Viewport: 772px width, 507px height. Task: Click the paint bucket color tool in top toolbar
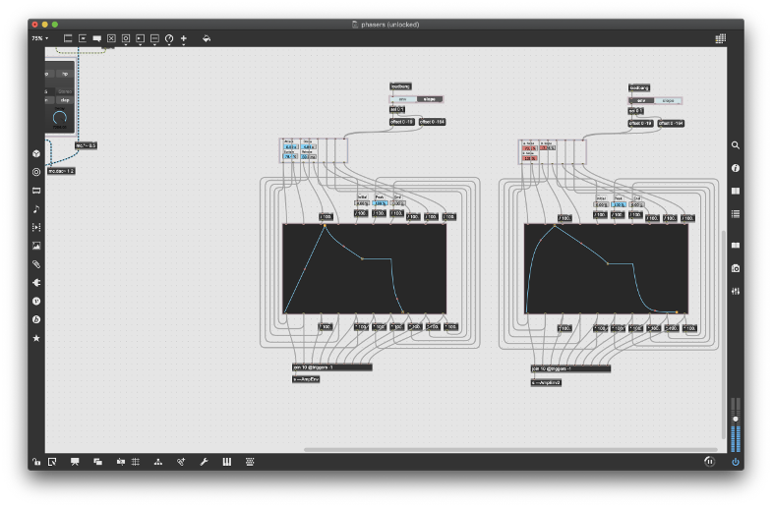pyautogui.click(x=207, y=38)
